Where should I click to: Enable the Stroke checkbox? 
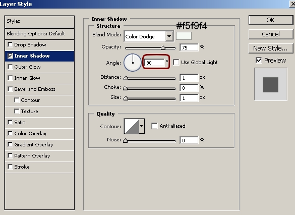click(x=10, y=167)
